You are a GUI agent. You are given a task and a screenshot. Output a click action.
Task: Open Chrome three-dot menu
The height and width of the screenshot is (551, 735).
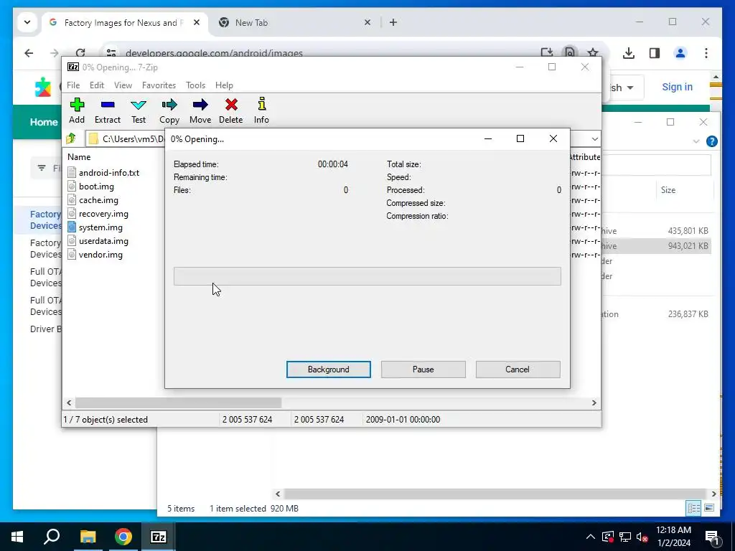click(x=706, y=53)
